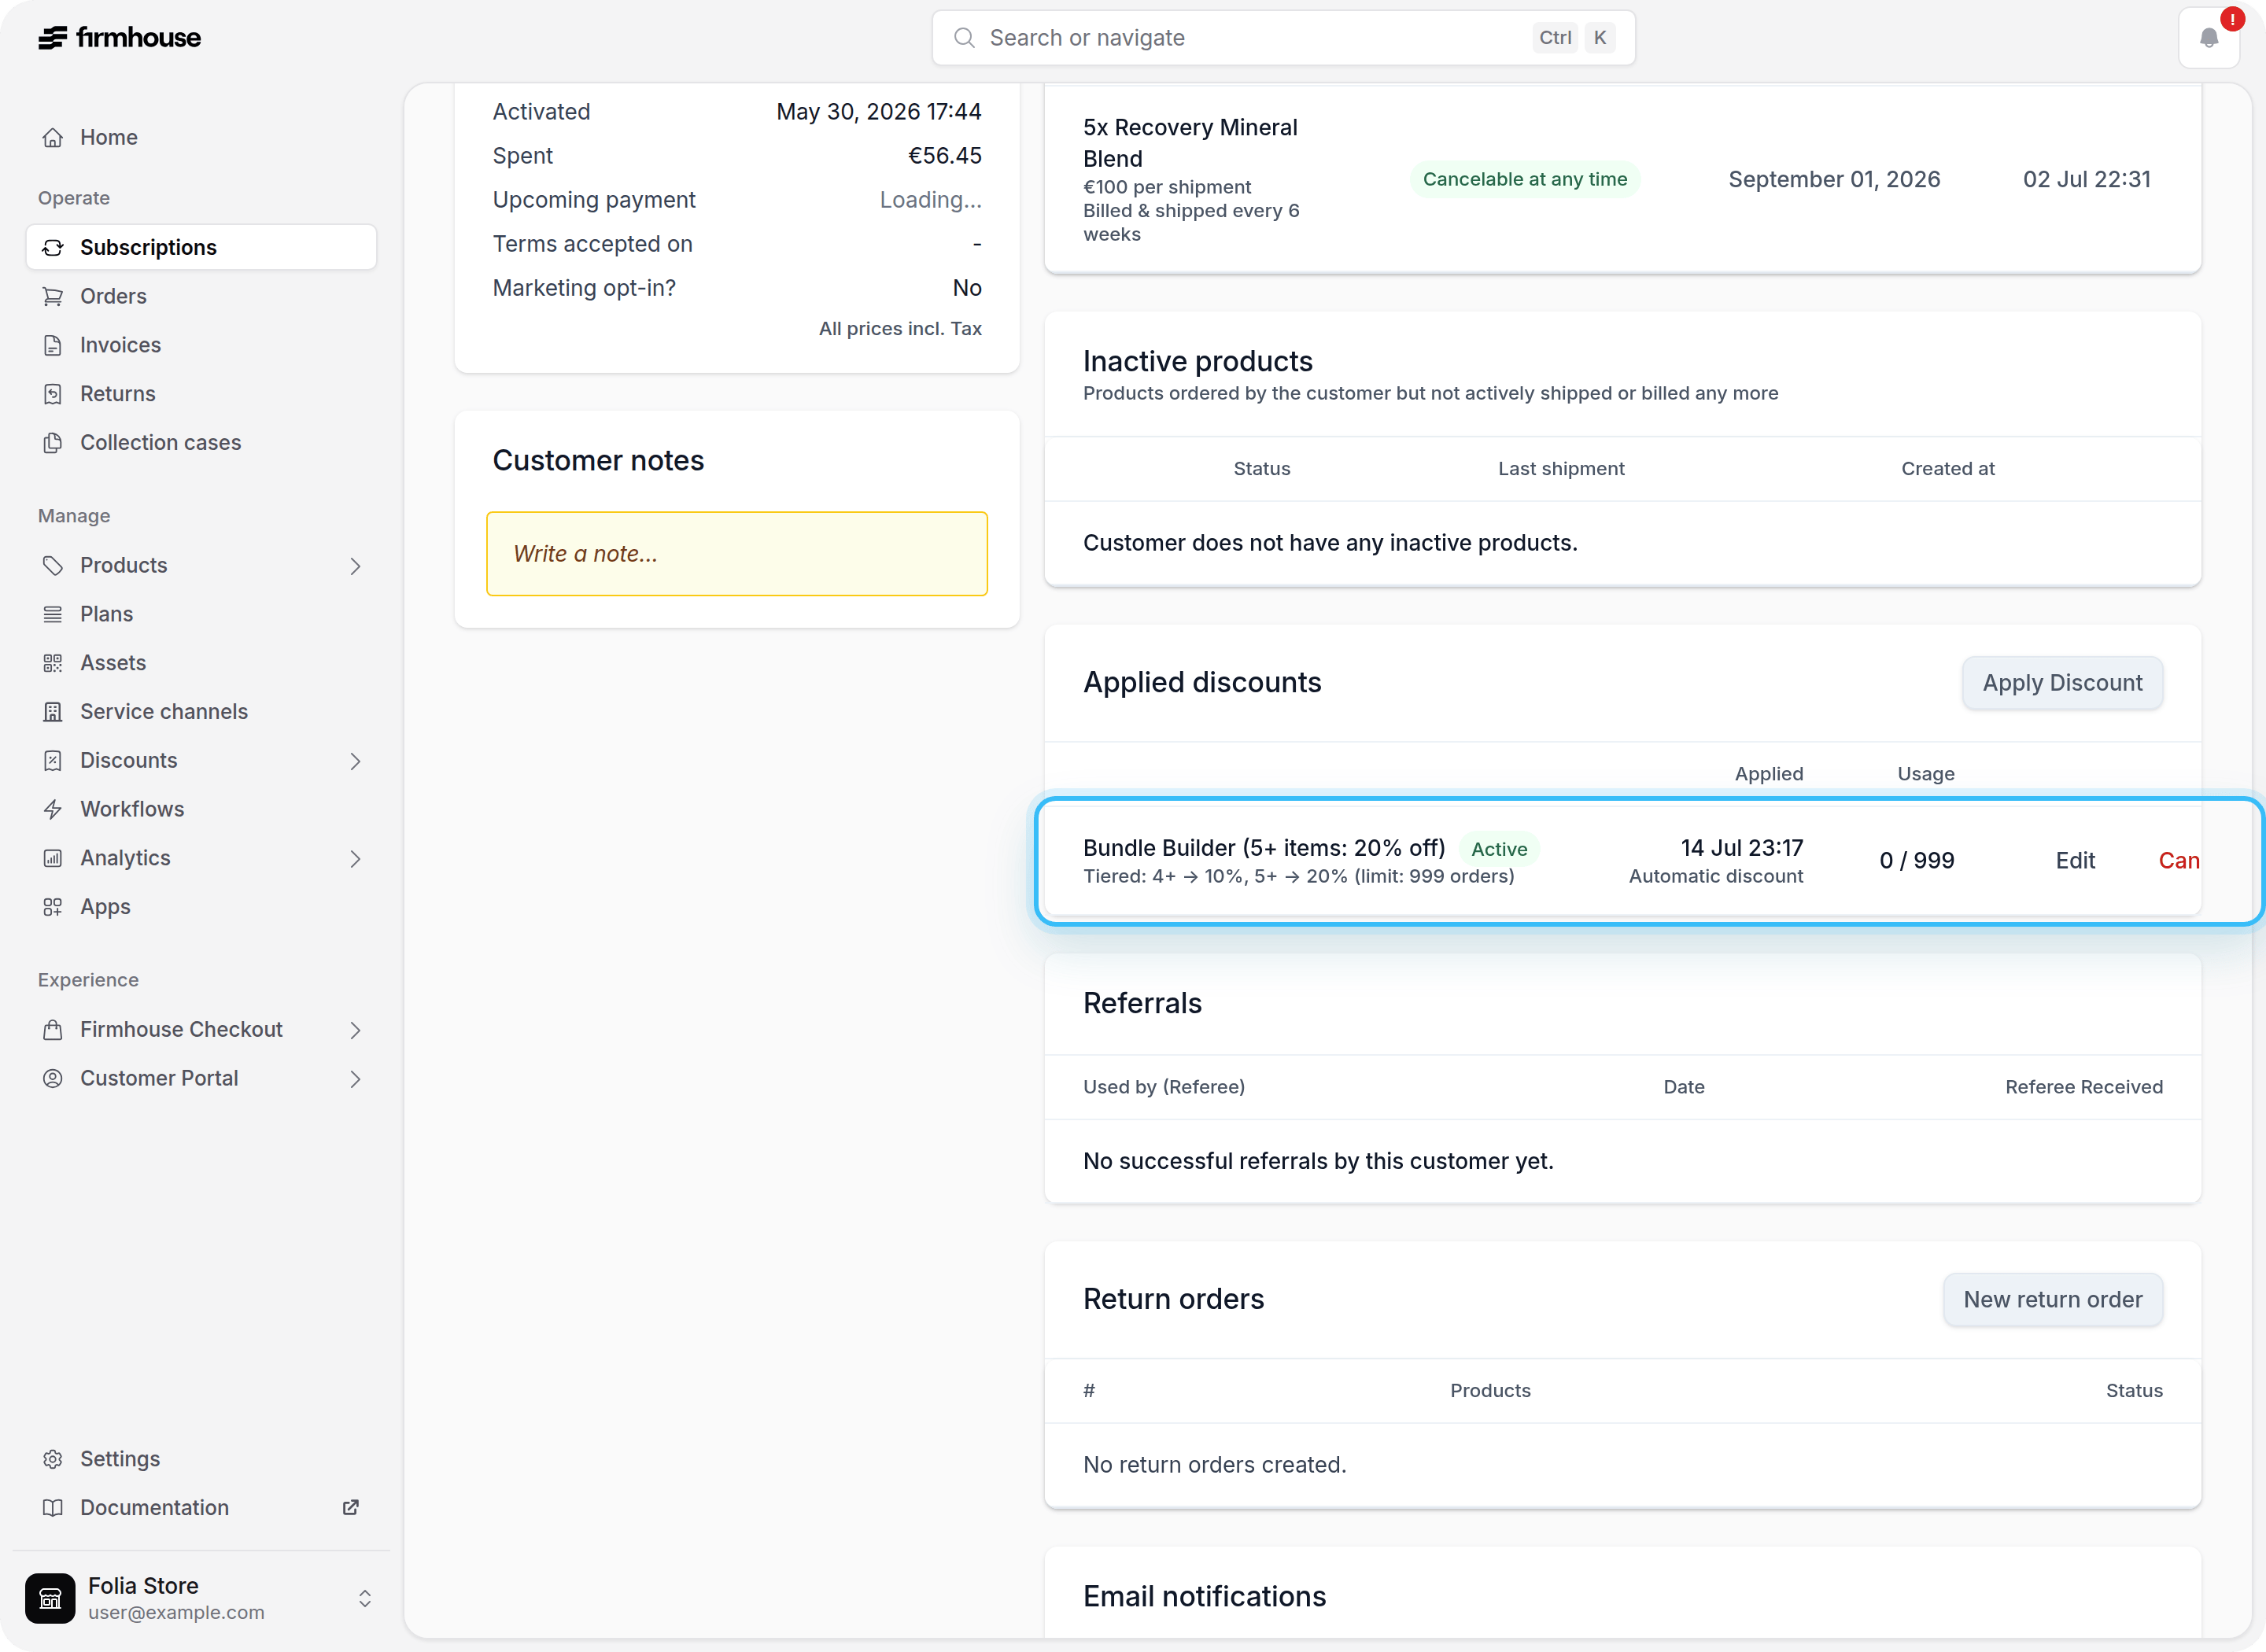This screenshot has height=1652, width=2266.
Task: Expand the Firmhouse Checkout chevron
Action: (x=355, y=1030)
